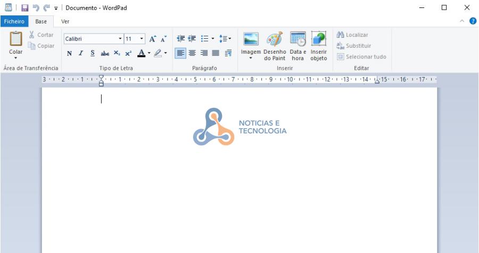Justify the text
The width and height of the screenshot is (479, 253).
click(x=216, y=53)
